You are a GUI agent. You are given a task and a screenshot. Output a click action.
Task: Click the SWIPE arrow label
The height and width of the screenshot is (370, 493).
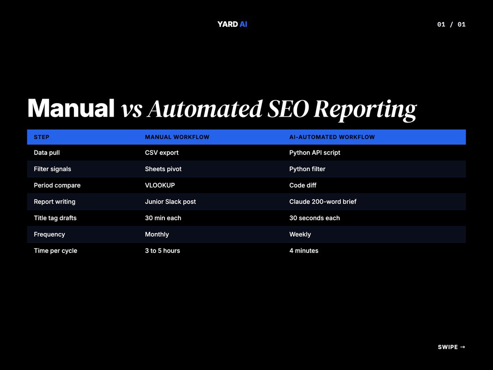tap(451, 347)
